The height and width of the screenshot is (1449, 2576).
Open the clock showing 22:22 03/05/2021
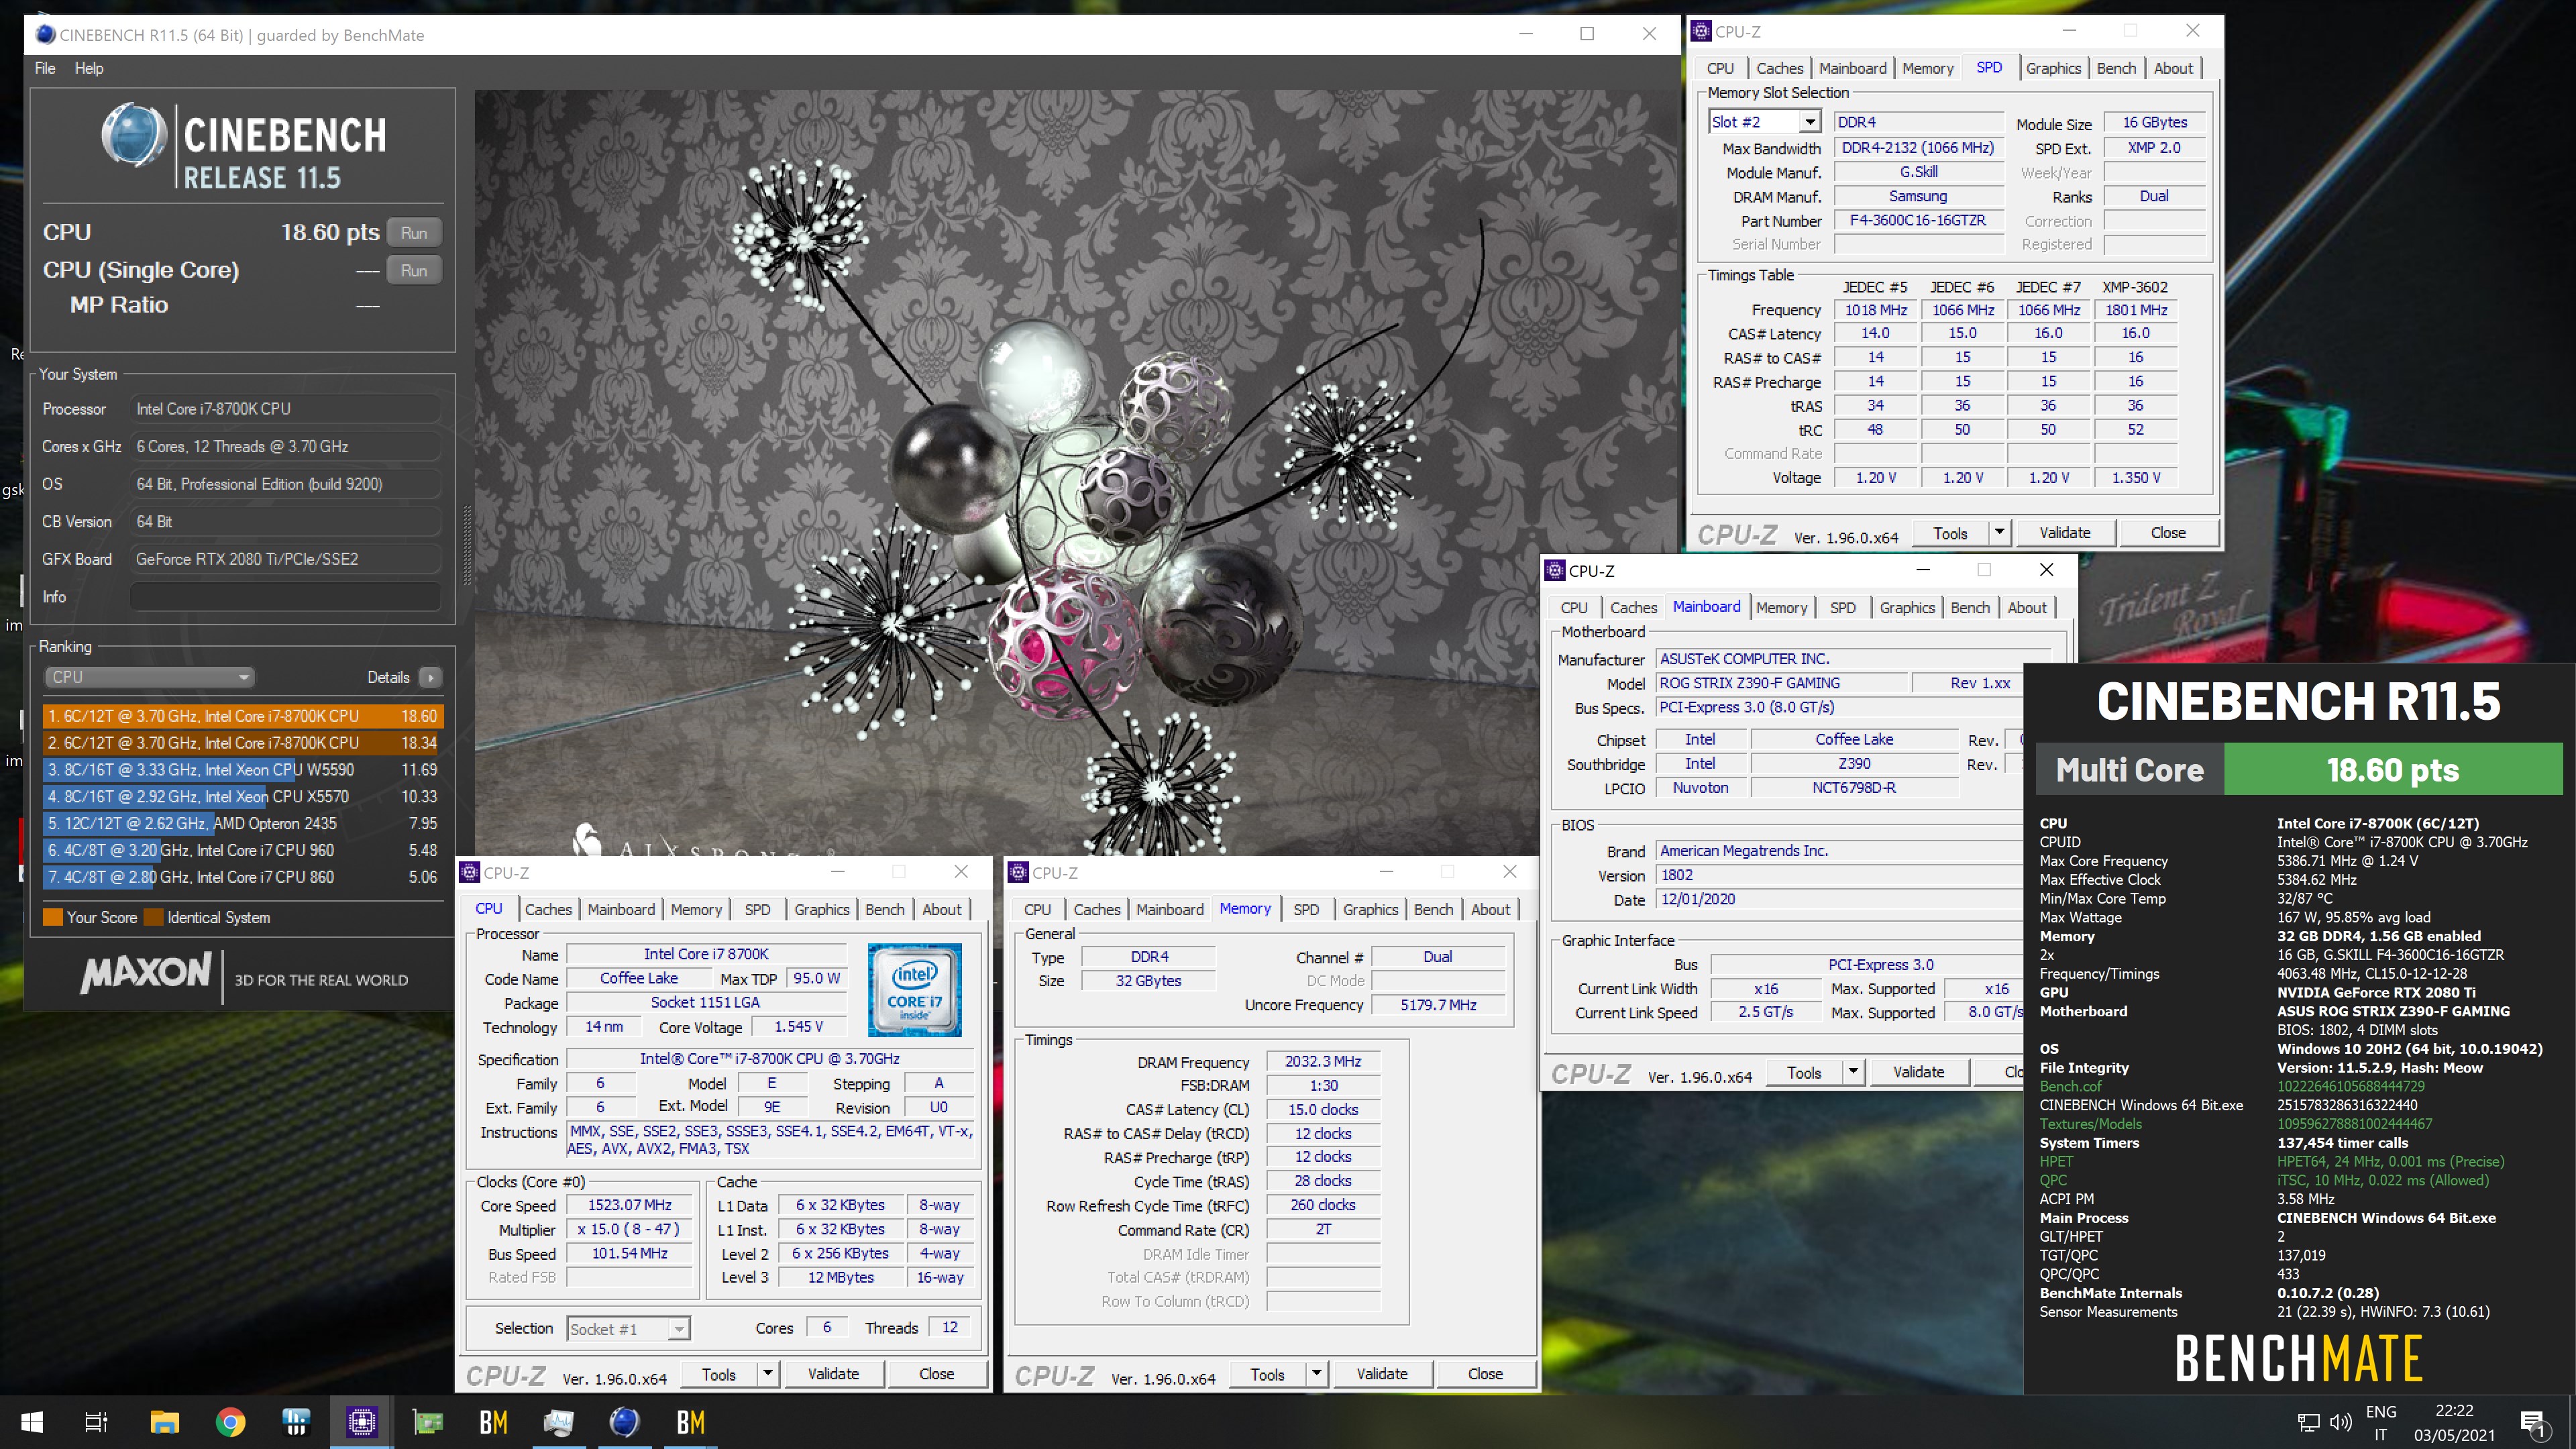[x=2454, y=1422]
